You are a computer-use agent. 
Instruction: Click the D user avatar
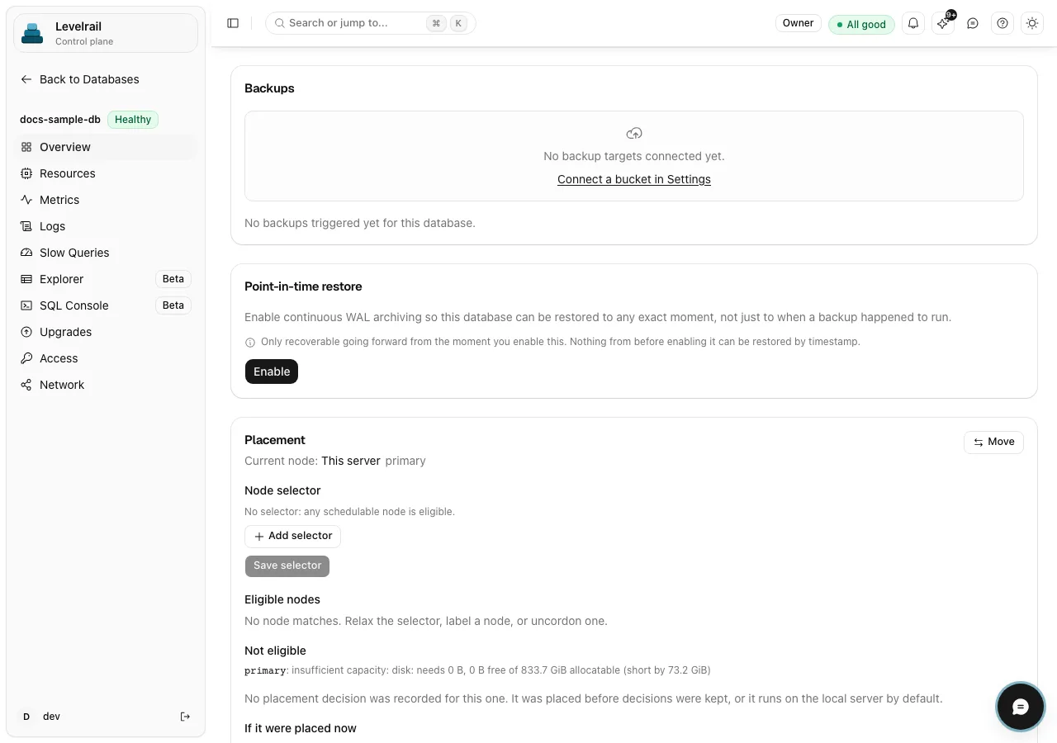(26, 717)
